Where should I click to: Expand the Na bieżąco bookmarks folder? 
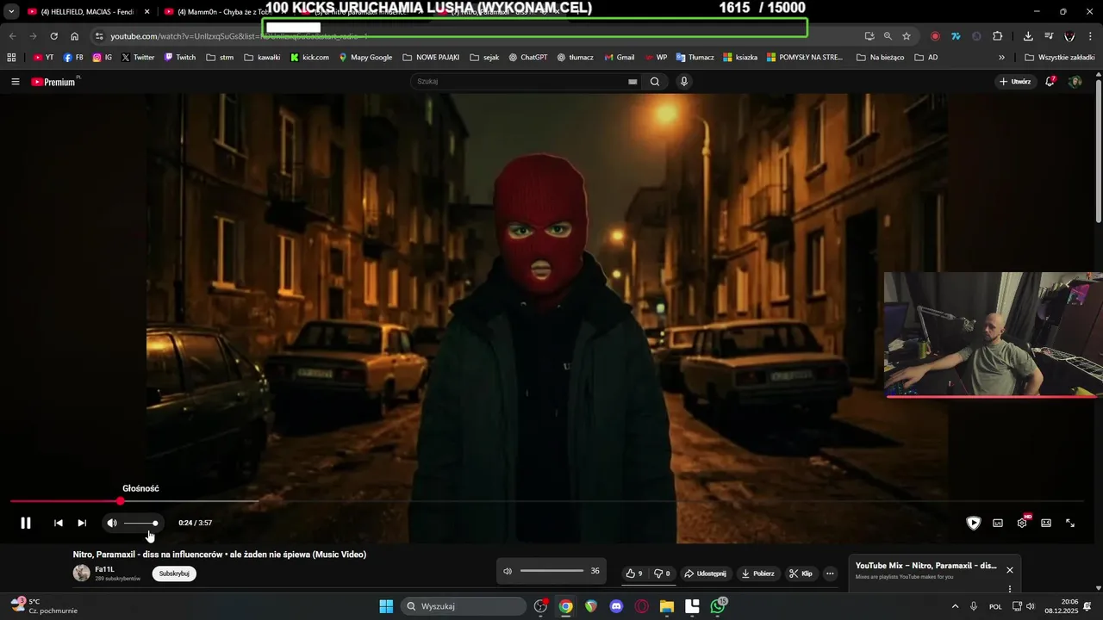[x=880, y=58]
